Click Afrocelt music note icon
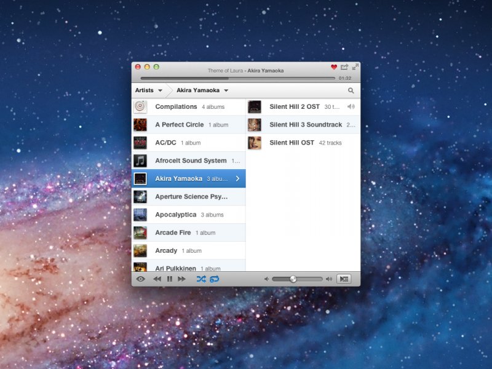 [140, 161]
